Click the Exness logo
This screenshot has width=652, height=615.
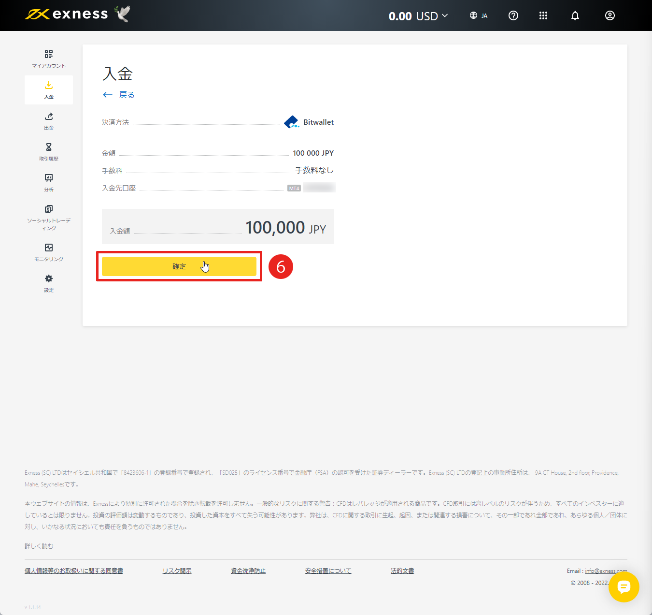point(68,14)
